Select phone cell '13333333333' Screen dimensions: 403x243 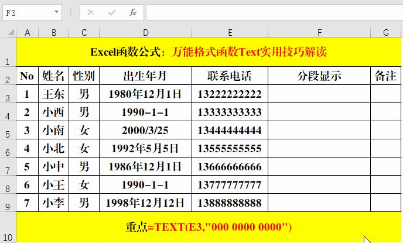pos(230,112)
